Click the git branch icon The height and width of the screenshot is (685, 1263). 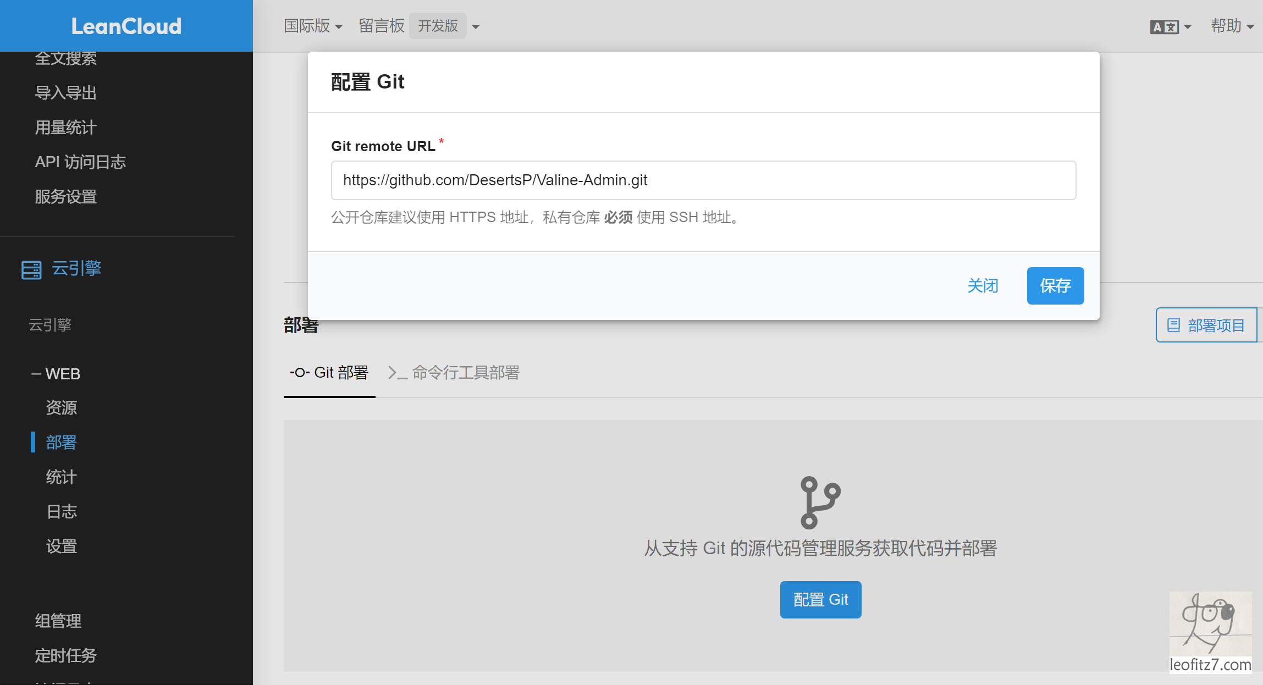(820, 502)
